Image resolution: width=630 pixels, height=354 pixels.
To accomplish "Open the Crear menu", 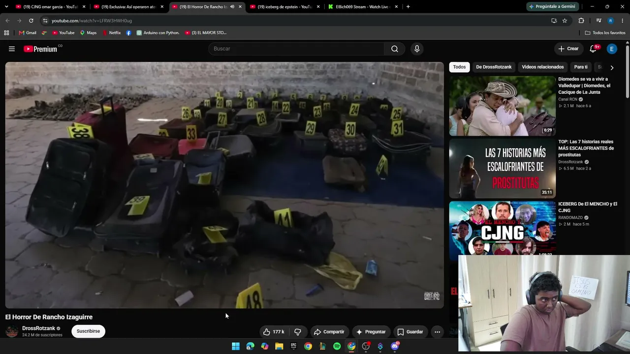I will click(x=568, y=49).
